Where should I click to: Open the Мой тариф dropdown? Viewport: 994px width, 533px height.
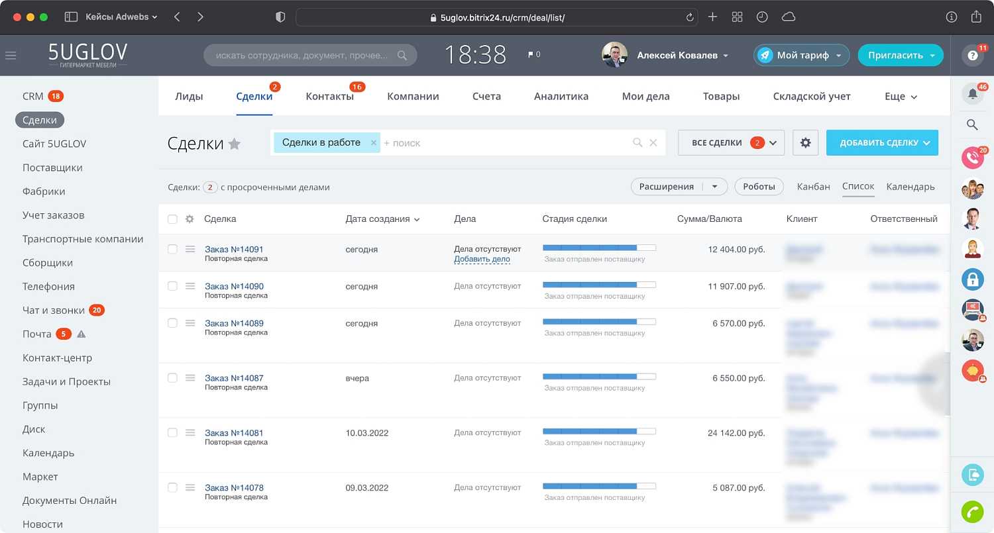point(801,56)
